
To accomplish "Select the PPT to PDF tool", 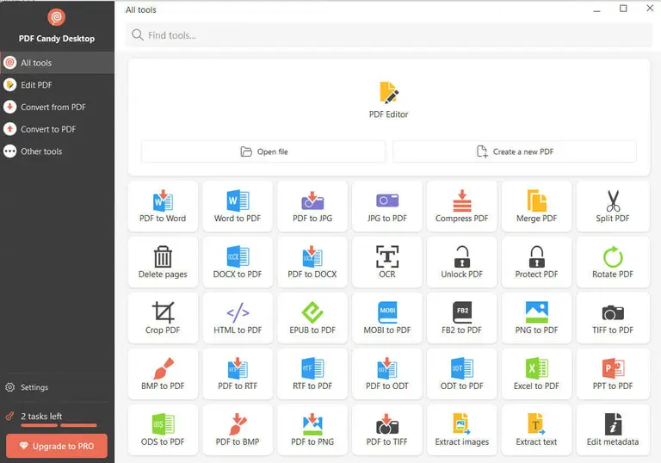I will (x=613, y=373).
